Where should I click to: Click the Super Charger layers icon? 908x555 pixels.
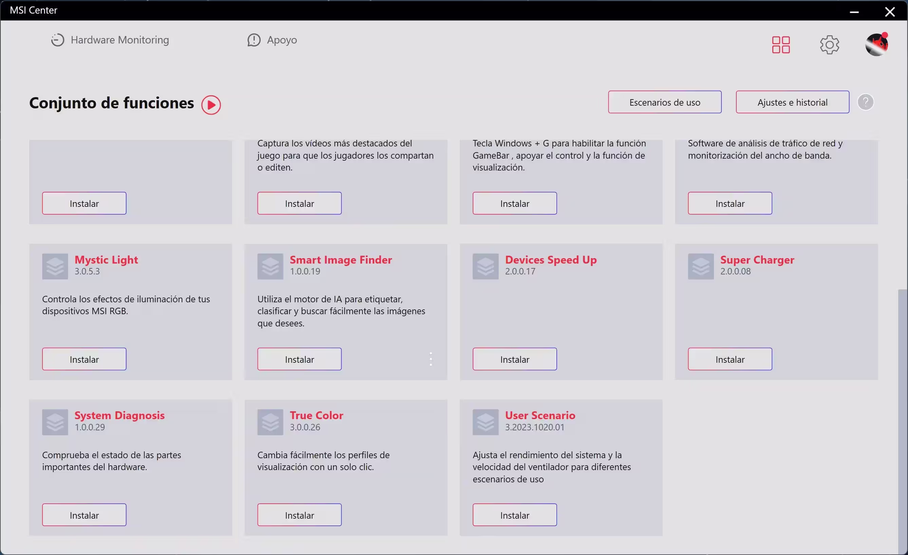click(x=701, y=266)
